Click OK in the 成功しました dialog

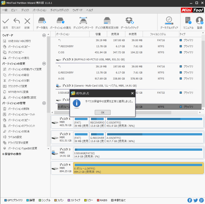click(102, 112)
